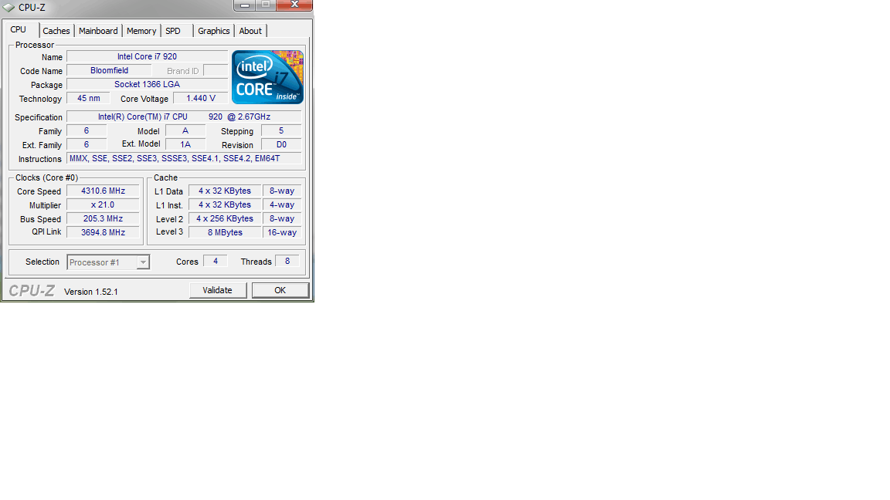The image size is (890, 500).
Task: Click the Technology value 45 nm
Action: (89, 98)
